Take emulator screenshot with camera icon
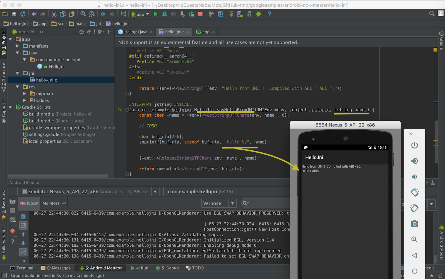The height and width of the screenshot is (279, 445). (x=415, y=224)
